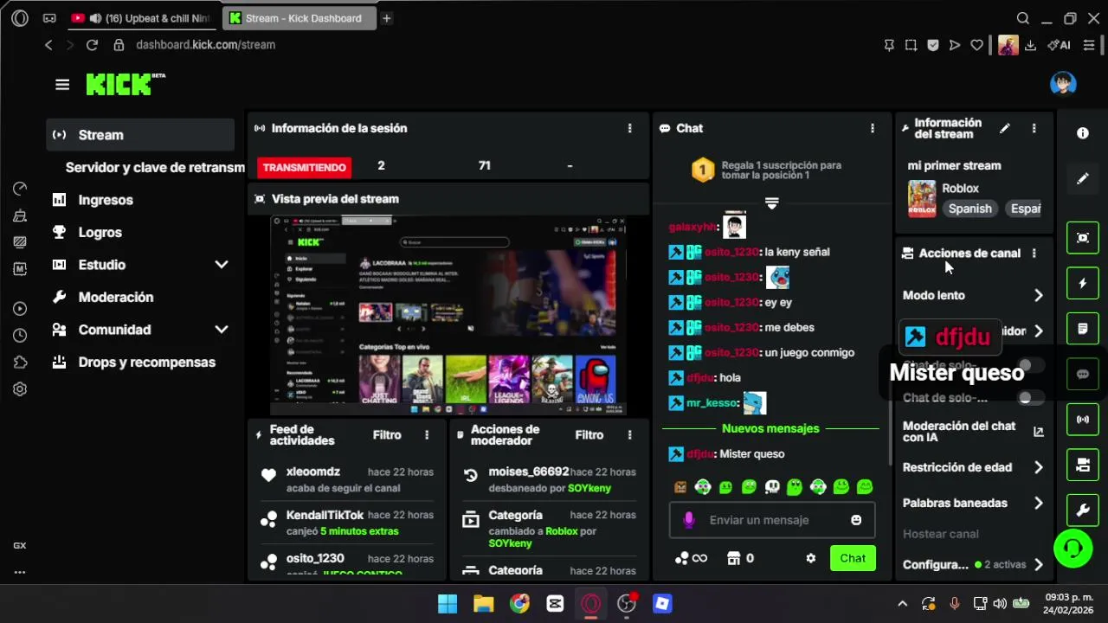This screenshot has width=1108, height=623.
Task: Collapse pinned gift banner in chat
Action: click(771, 203)
